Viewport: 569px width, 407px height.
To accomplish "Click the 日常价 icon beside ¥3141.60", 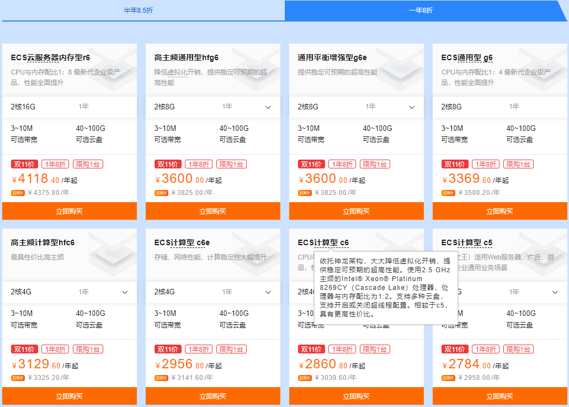I will coord(161,378).
